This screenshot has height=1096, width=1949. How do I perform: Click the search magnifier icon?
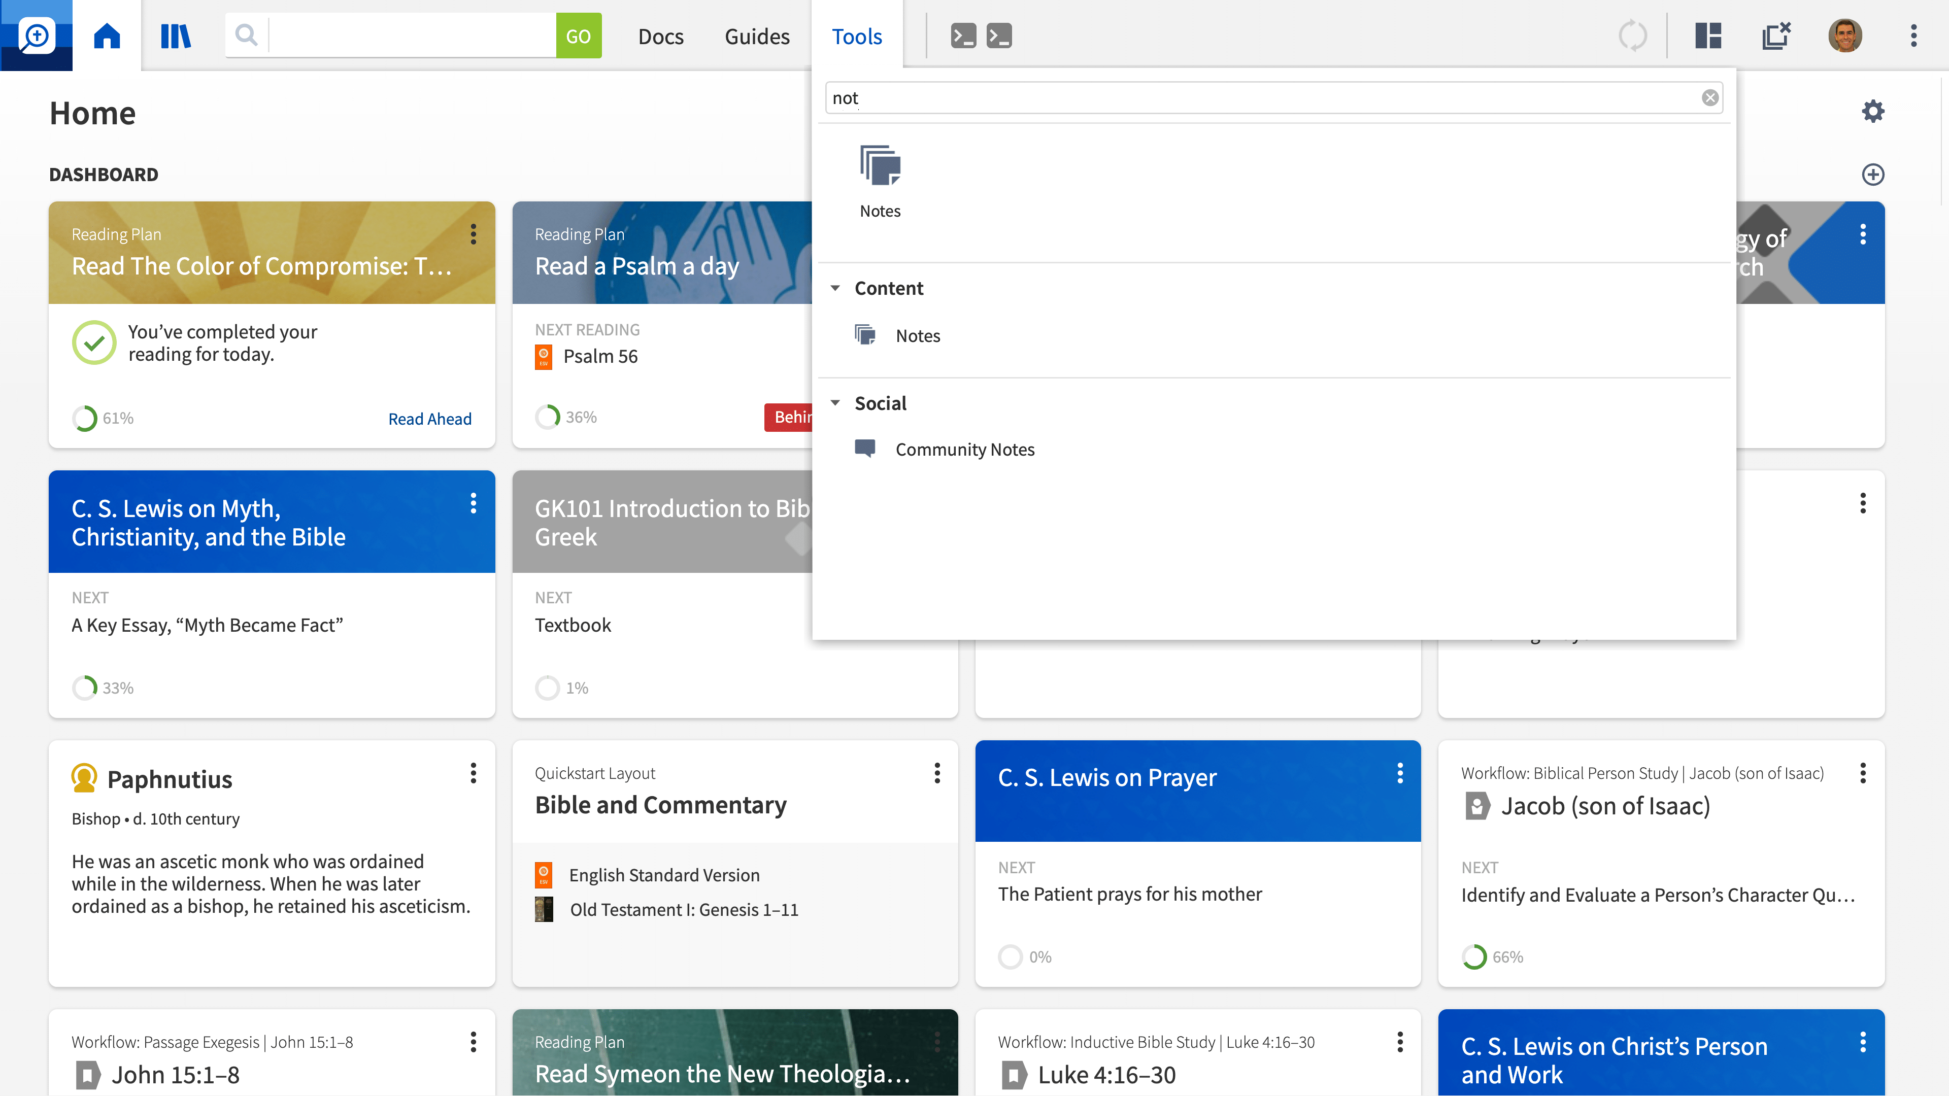(246, 35)
